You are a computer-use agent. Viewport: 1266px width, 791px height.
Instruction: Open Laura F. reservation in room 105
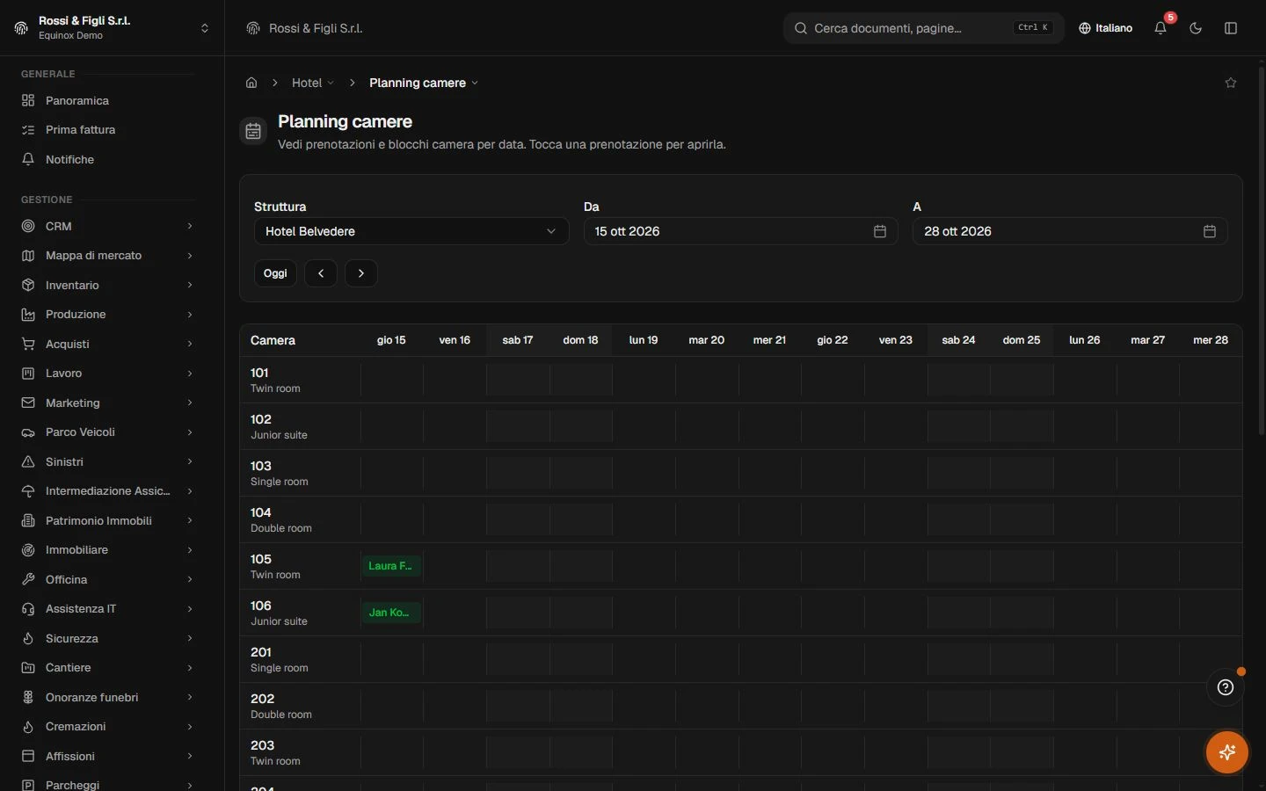(x=391, y=566)
